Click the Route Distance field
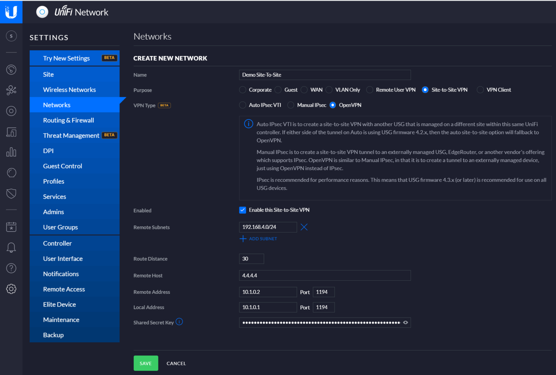Screen dimensions: 556x375 point(251,259)
